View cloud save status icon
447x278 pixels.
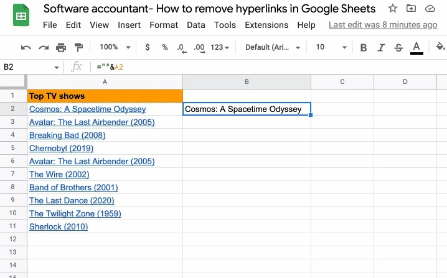(x=430, y=9)
